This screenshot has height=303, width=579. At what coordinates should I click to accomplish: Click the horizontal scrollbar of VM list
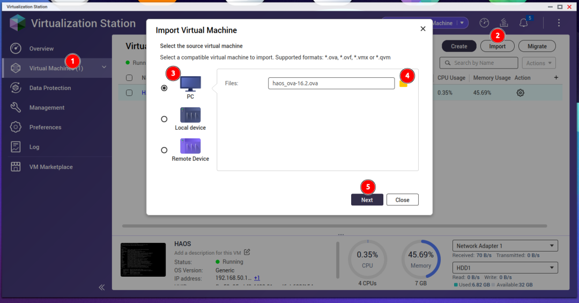[335, 226]
